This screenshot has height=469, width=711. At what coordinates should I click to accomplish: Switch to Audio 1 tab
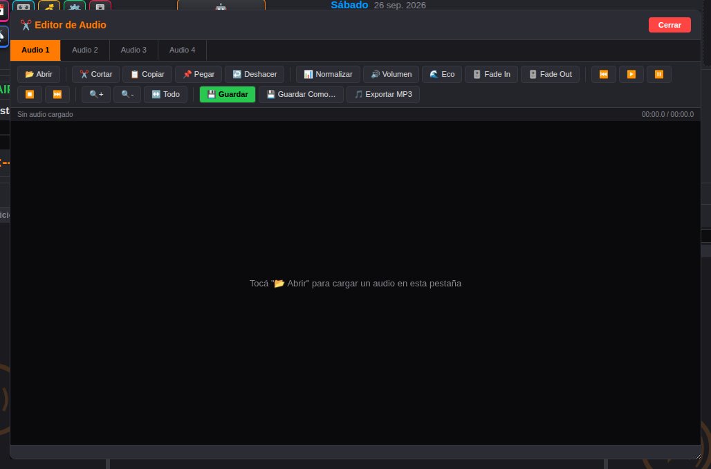coord(35,50)
